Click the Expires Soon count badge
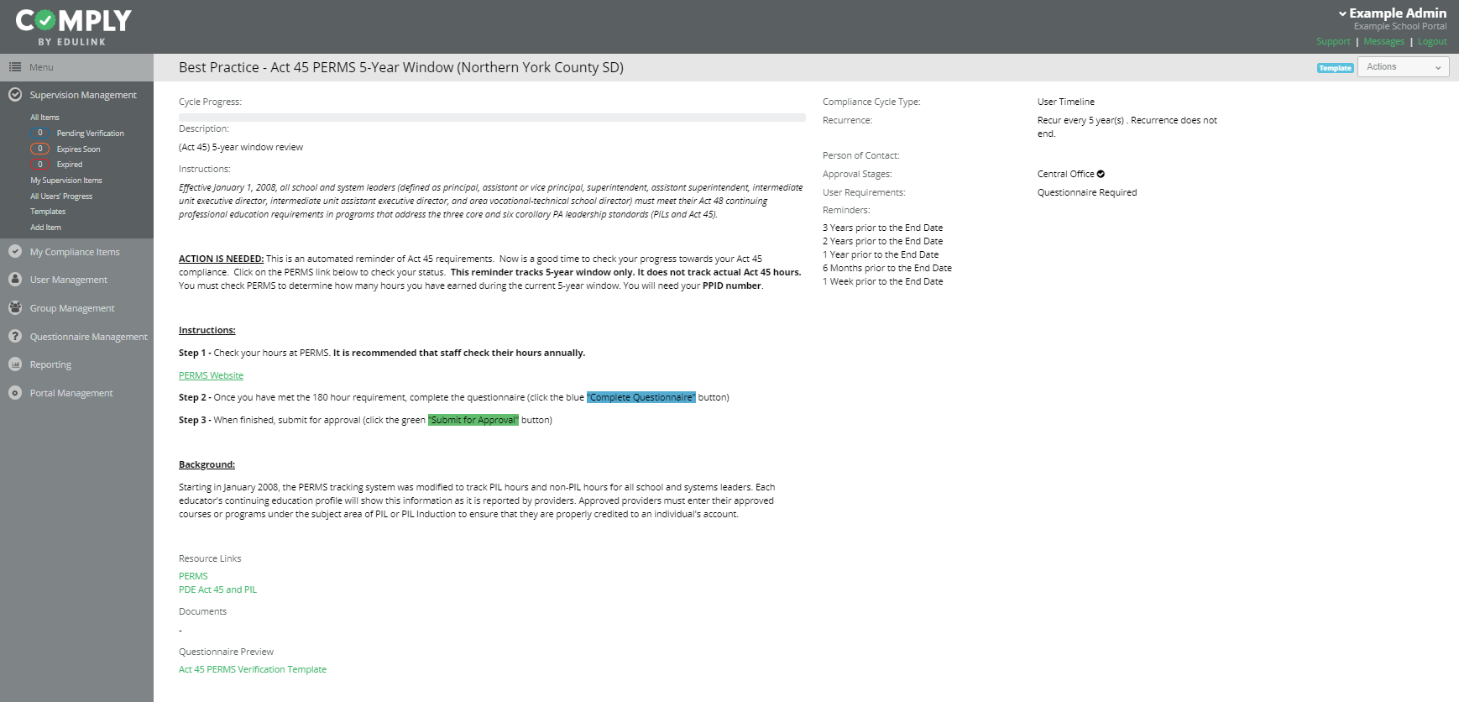This screenshot has width=1459, height=702. tap(39, 149)
